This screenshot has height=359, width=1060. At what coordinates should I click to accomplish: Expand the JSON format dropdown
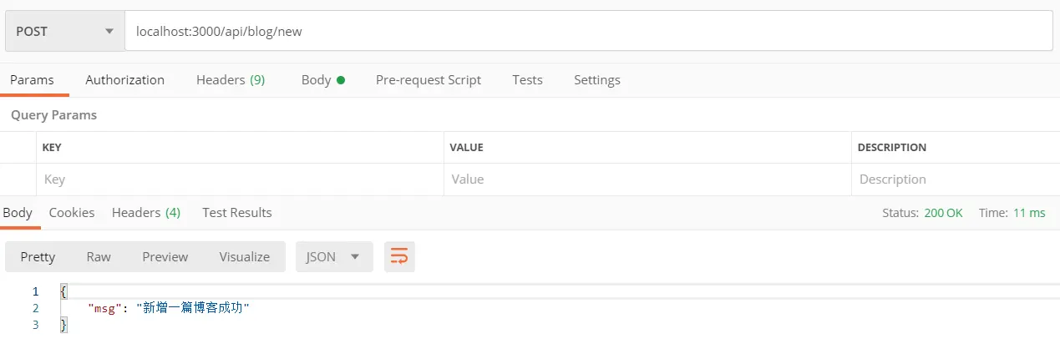(332, 257)
